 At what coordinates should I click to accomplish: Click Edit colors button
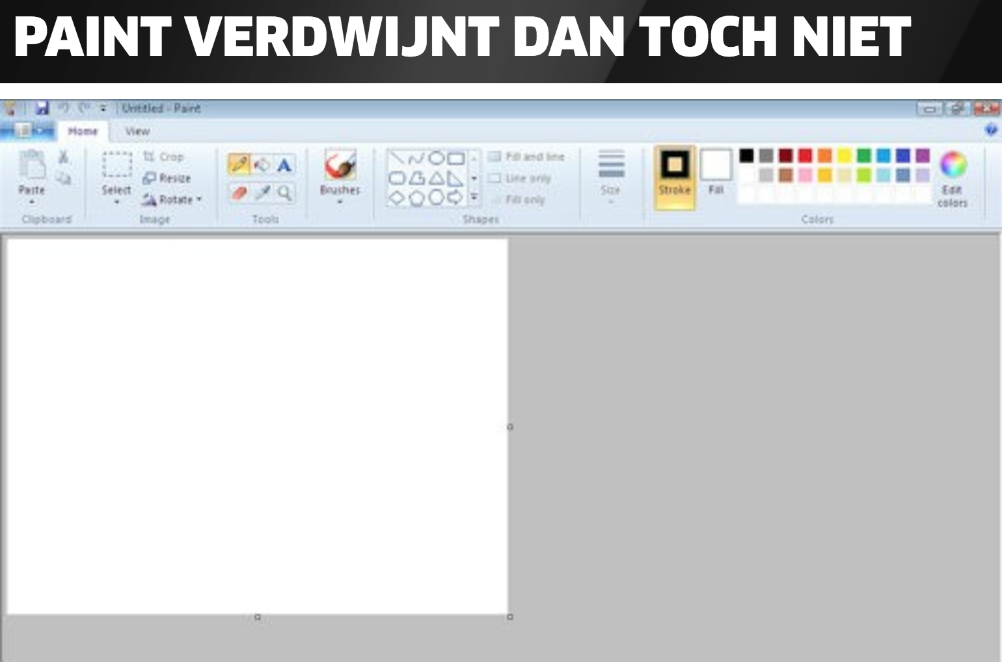[x=953, y=179]
